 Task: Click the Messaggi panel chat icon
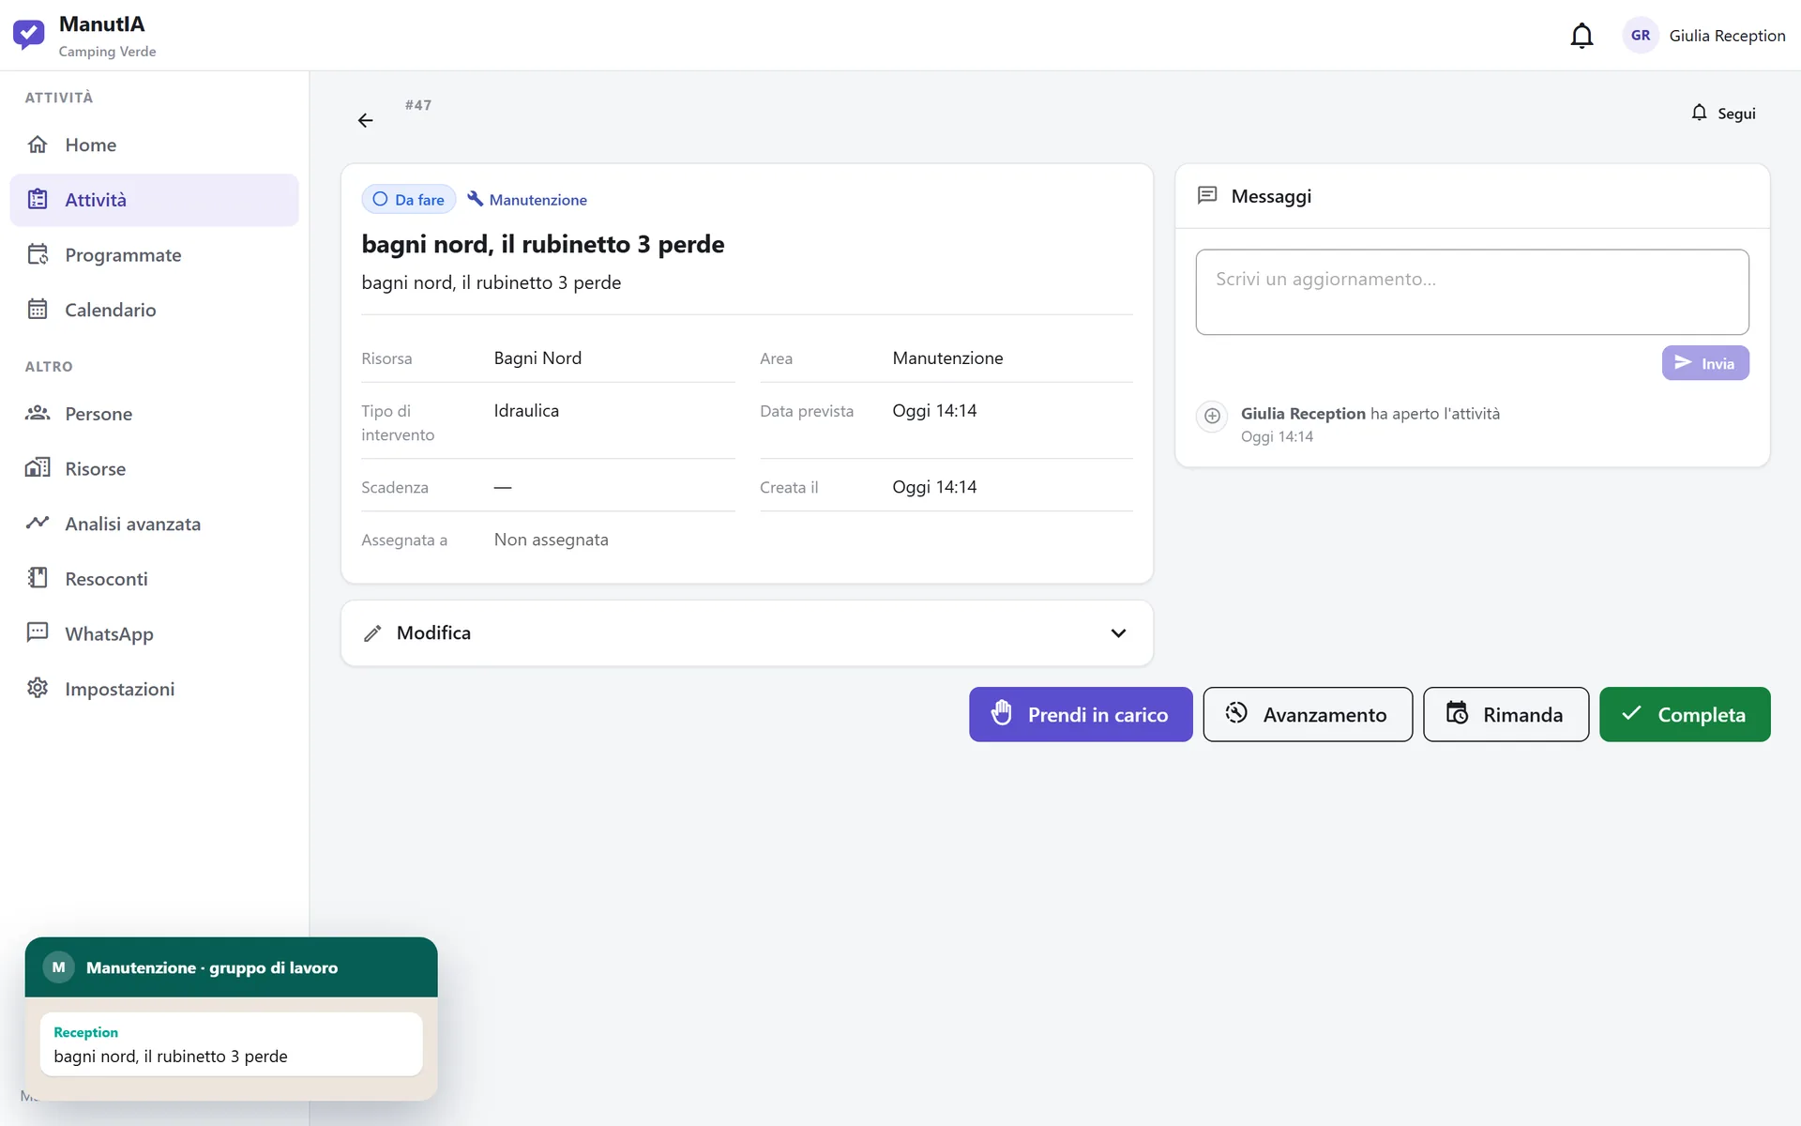(1207, 195)
